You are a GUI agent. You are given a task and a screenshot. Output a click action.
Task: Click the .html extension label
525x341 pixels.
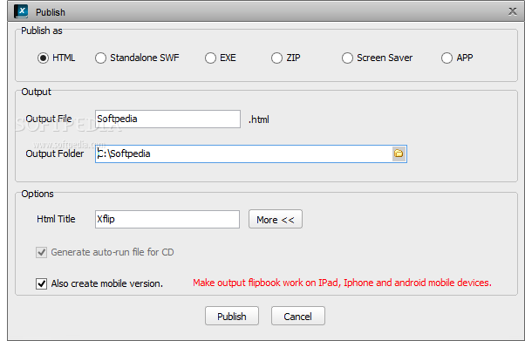click(x=258, y=119)
